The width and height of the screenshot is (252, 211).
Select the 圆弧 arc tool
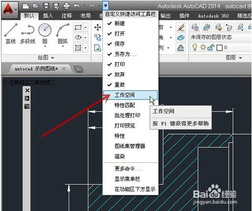pos(63,34)
